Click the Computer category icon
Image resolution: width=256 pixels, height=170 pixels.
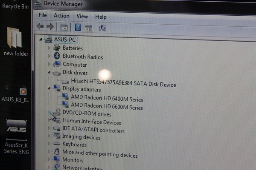(57, 64)
